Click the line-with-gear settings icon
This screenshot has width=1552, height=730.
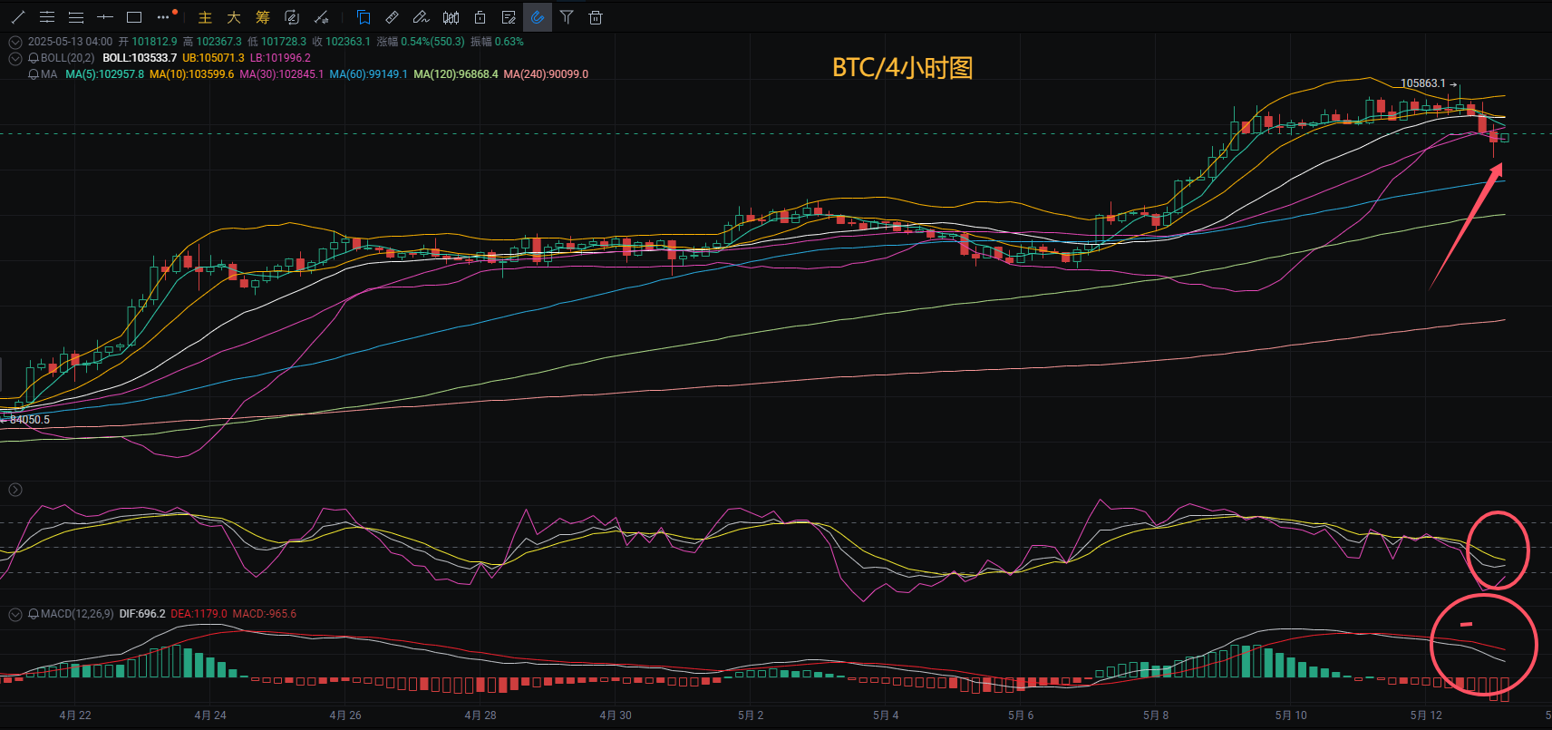[x=321, y=17]
